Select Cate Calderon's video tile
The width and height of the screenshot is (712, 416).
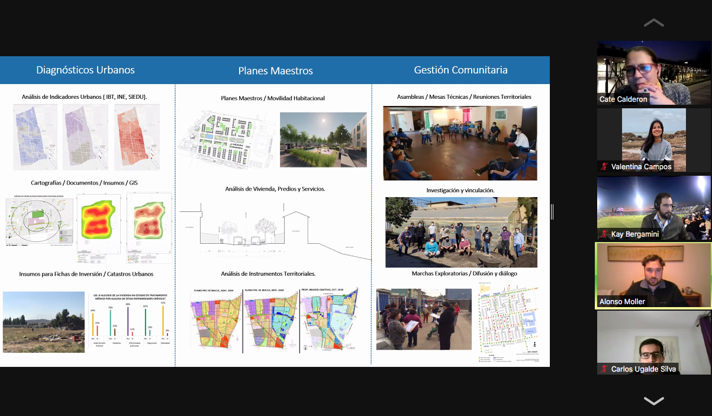pyautogui.click(x=653, y=73)
